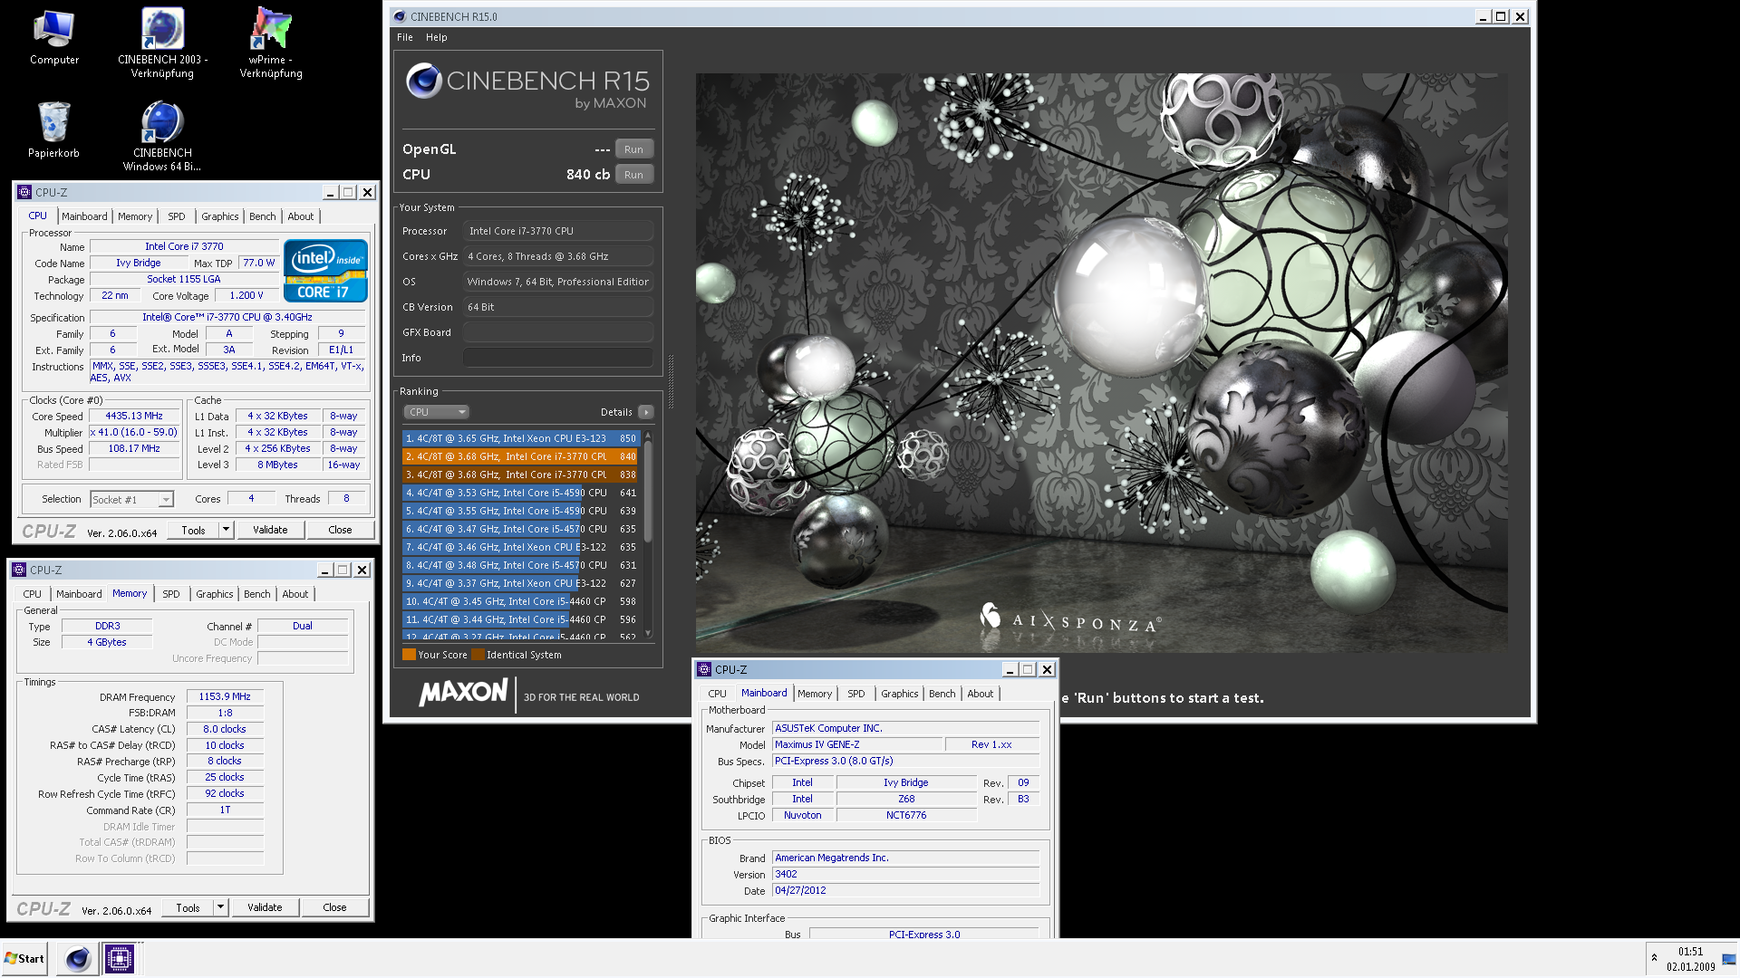Click the scroll down arrow of ranking list
The image size is (1740, 978).
click(x=648, y=634)
